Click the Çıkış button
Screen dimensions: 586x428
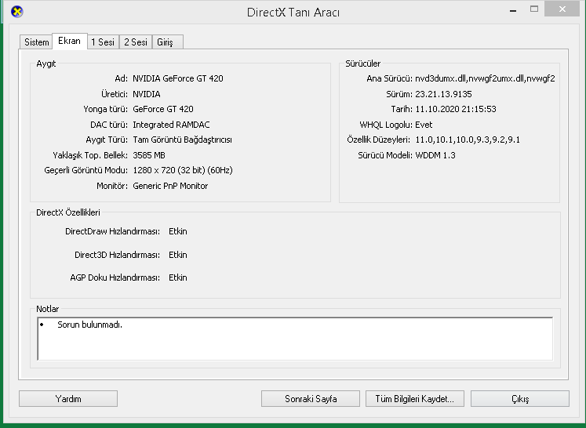click(520, 399)
